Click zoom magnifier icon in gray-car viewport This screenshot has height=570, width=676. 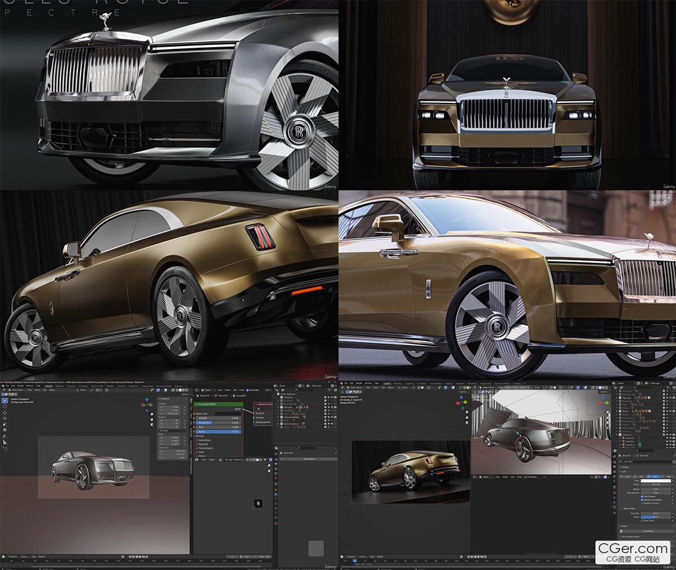(152, 415)
